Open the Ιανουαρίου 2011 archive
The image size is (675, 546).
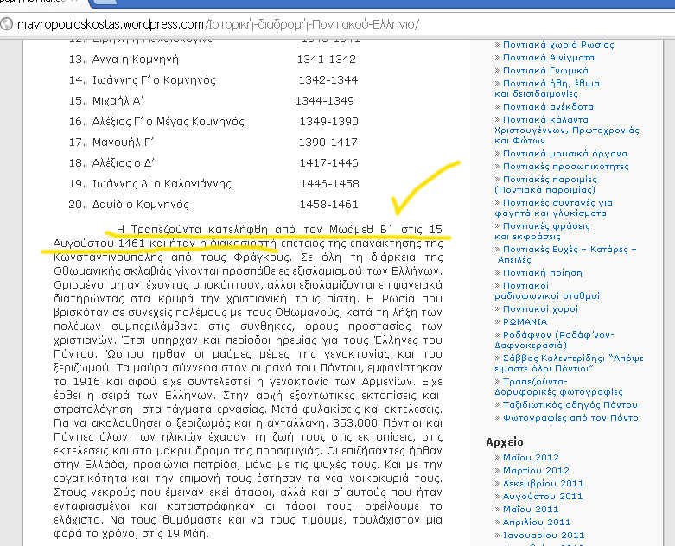(x=544, y=536)
